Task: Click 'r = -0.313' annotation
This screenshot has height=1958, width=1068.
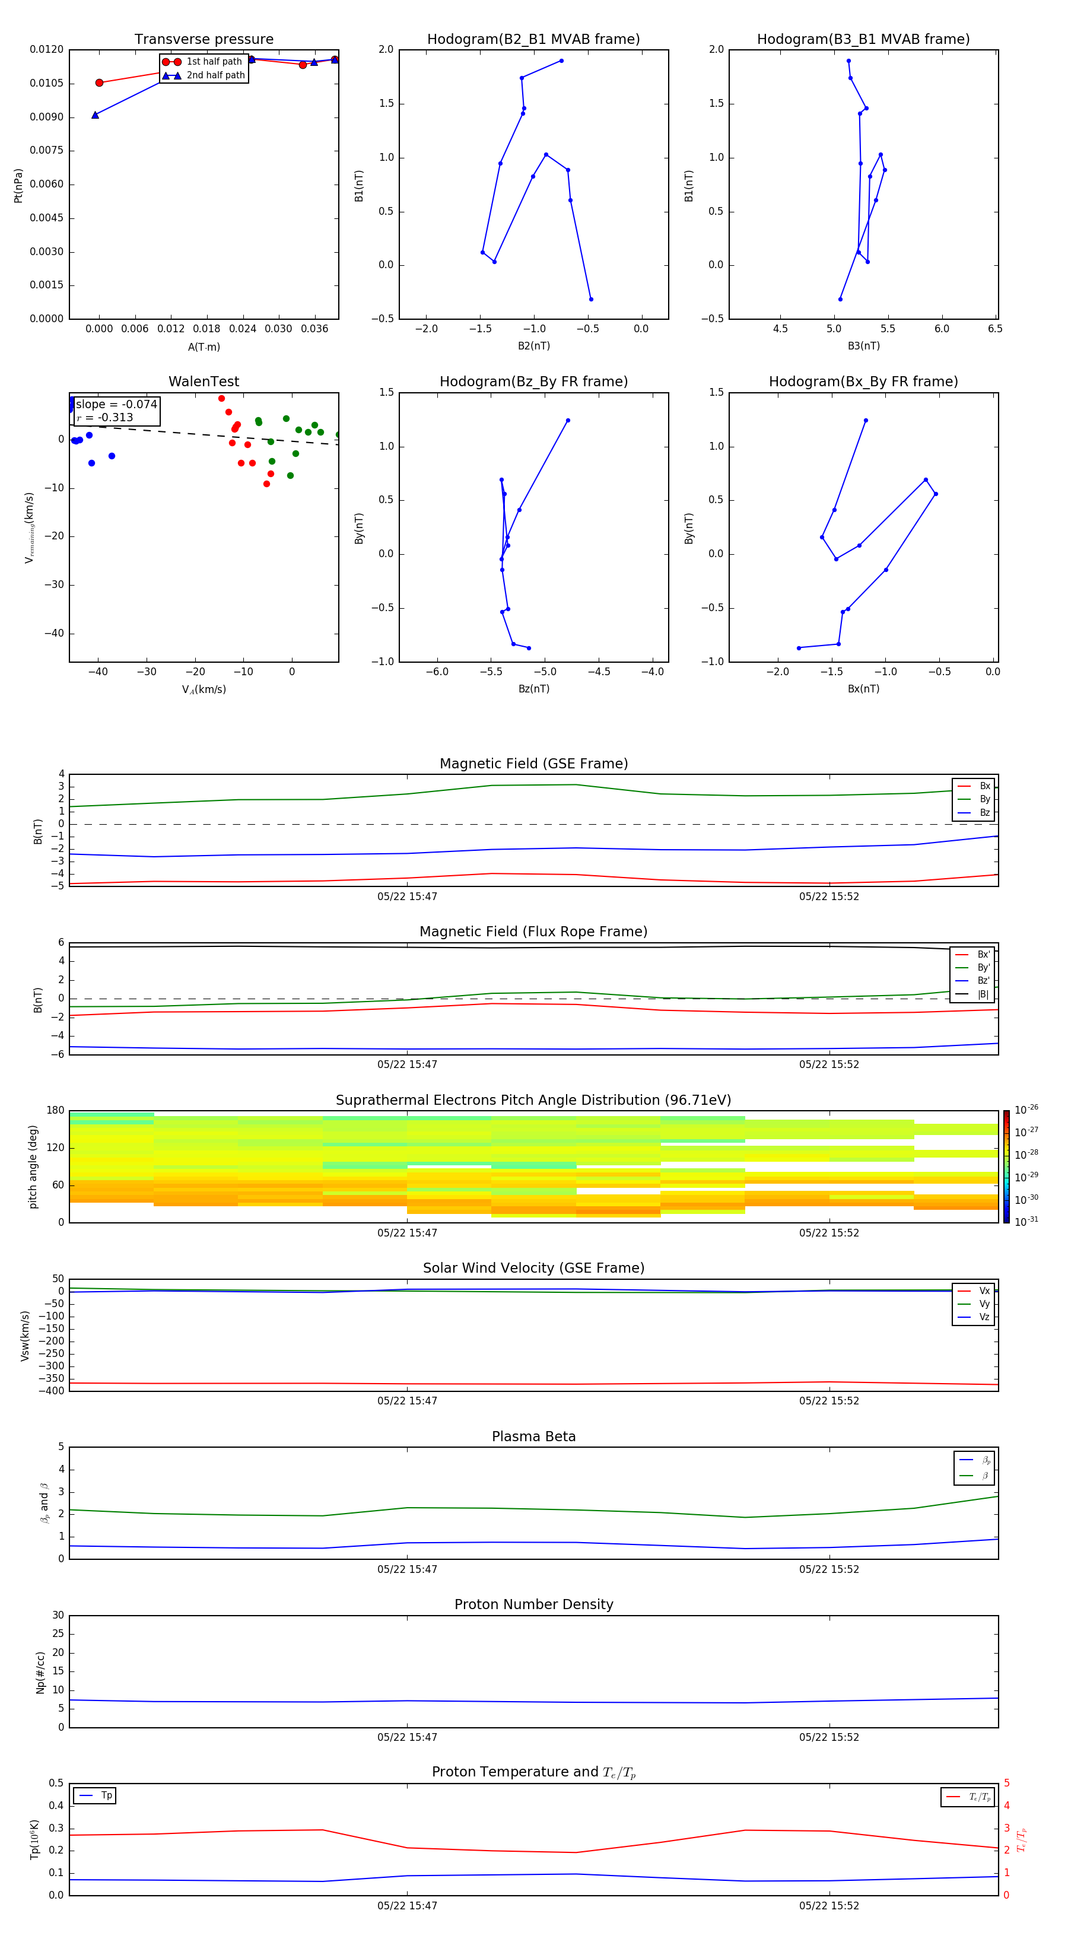Action: (105, 417)
